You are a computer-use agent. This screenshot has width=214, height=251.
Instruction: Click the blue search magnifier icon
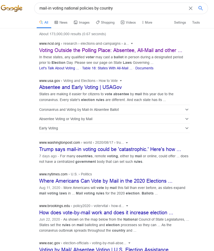coord(200,8)
